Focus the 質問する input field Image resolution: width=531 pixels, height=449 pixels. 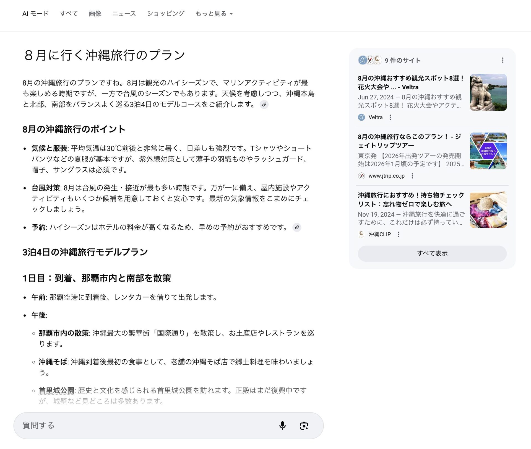tap(144, 425)
